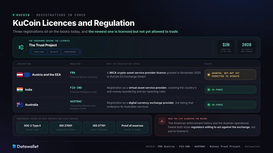
Task: Click 'Read the list alongside the record' label
Action: tap(187, 119)
